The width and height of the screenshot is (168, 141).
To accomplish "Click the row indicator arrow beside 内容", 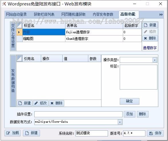I will [x=19, y=32].
